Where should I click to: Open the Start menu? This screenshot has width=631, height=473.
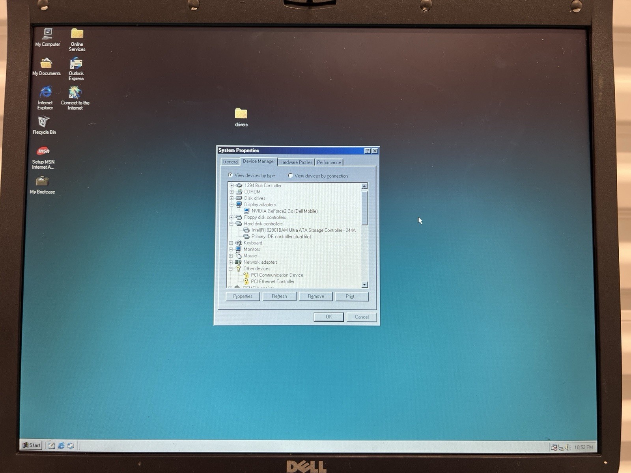32,445
